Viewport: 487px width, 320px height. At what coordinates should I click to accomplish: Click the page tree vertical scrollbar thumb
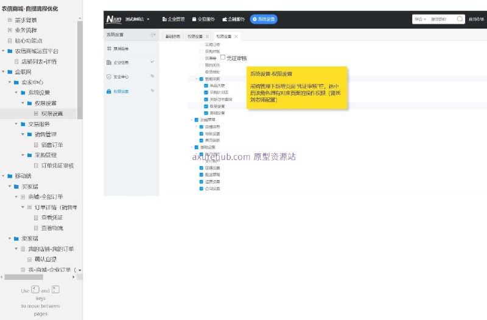coord(80,70)
